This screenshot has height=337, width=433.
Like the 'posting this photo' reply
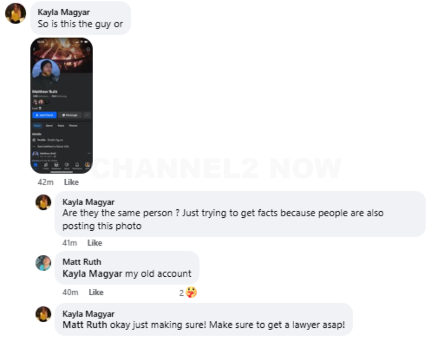click(95, 243)
